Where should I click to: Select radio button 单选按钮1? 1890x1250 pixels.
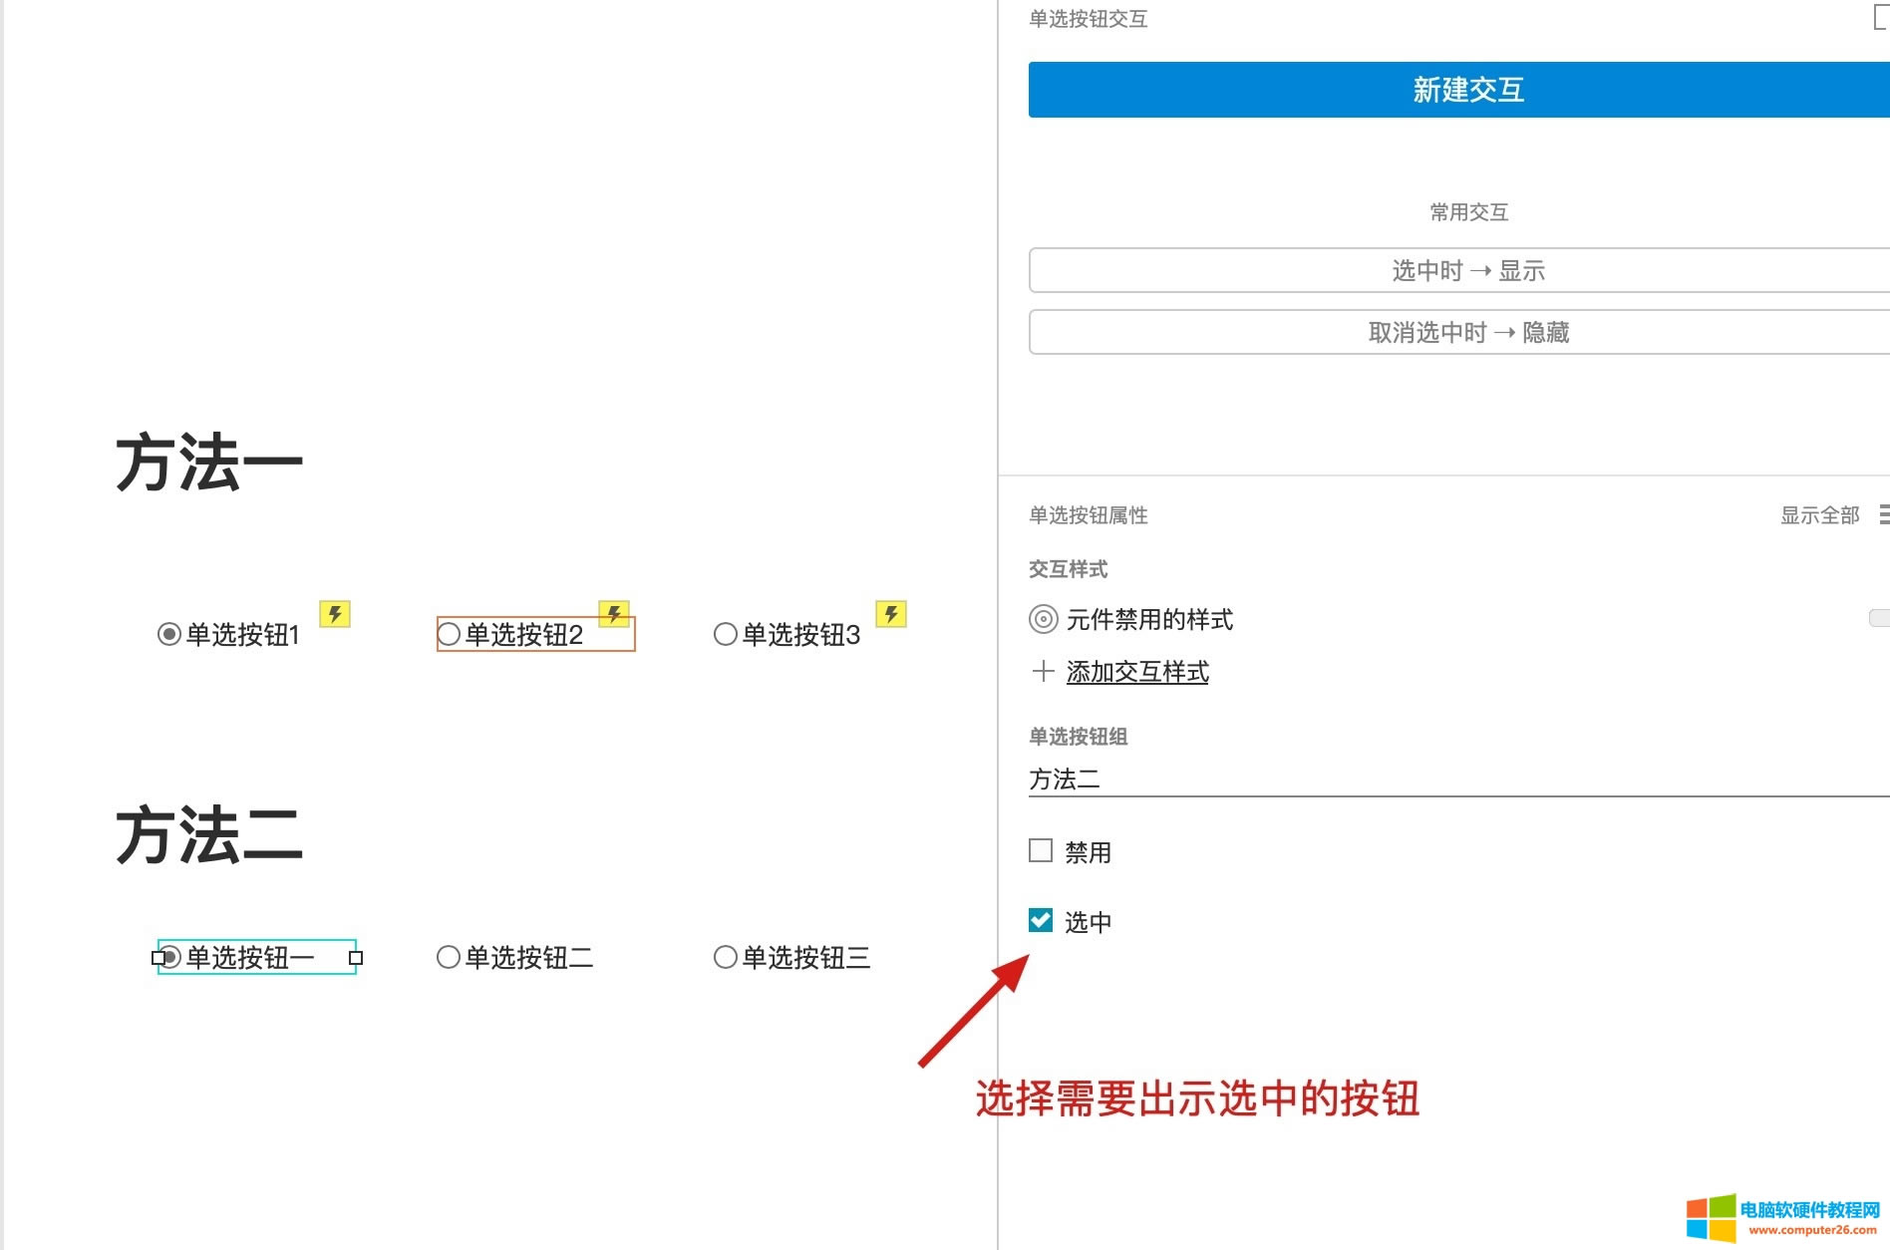pos(169,634)
